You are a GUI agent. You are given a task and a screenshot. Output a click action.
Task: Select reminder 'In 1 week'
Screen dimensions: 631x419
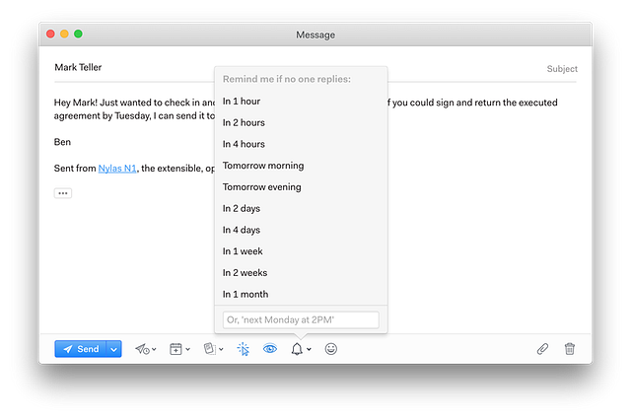tap(301, 251)
